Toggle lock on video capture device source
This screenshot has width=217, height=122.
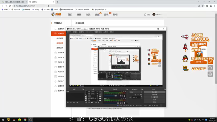[x=100, y=98]
